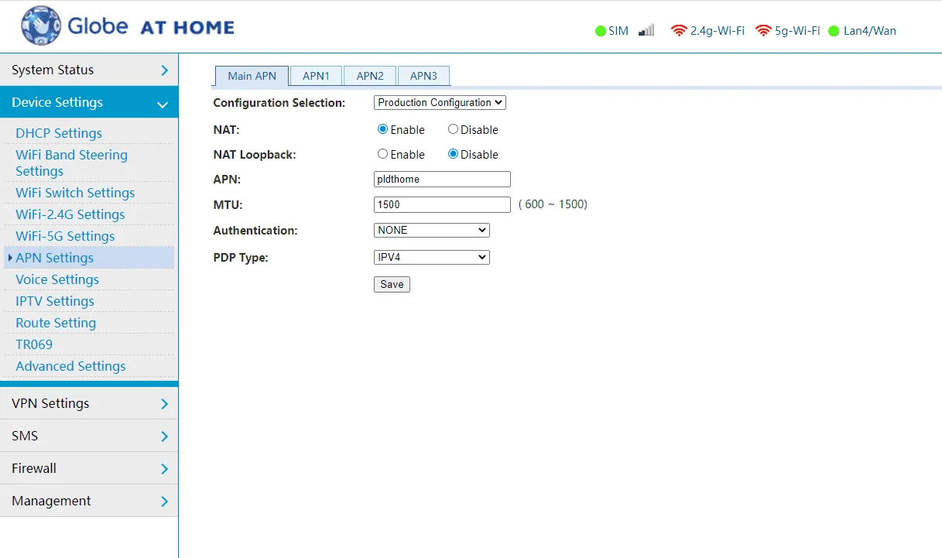
Task: Click the Configuration Selection label
Action: pos(279,103)
